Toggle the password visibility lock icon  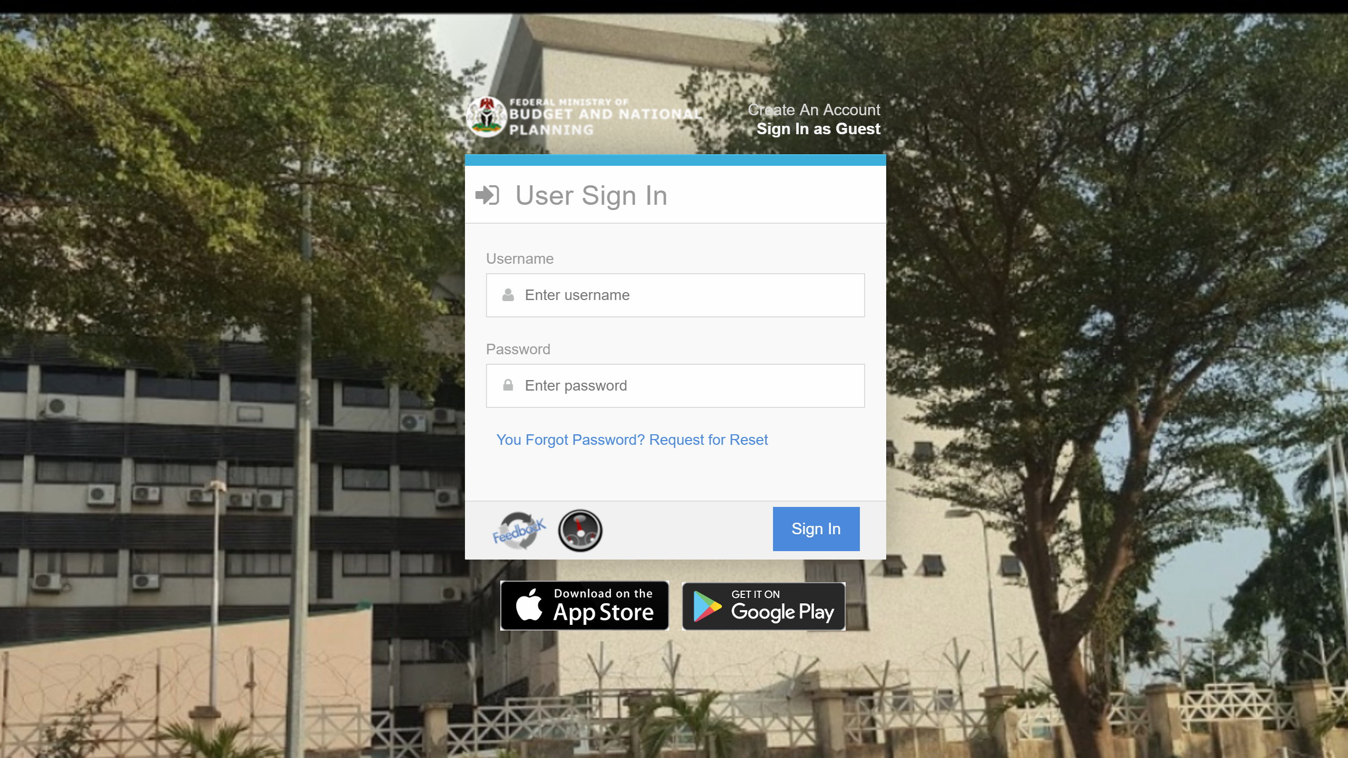coord(508,385)
